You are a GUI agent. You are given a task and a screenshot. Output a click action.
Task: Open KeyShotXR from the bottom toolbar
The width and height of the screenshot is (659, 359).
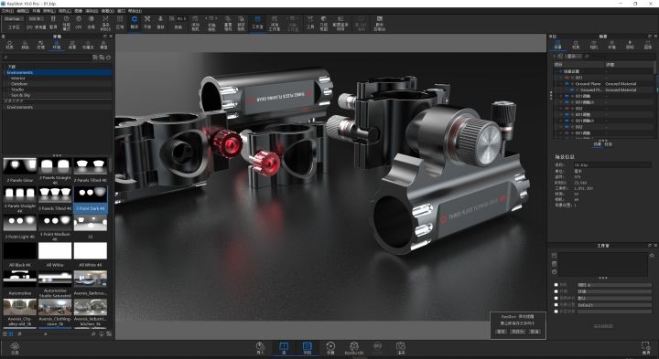coord(354,348)
